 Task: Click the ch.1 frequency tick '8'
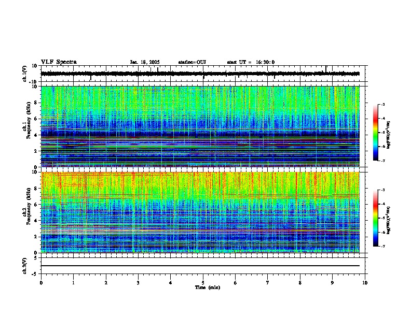click(x=36, y=103)
